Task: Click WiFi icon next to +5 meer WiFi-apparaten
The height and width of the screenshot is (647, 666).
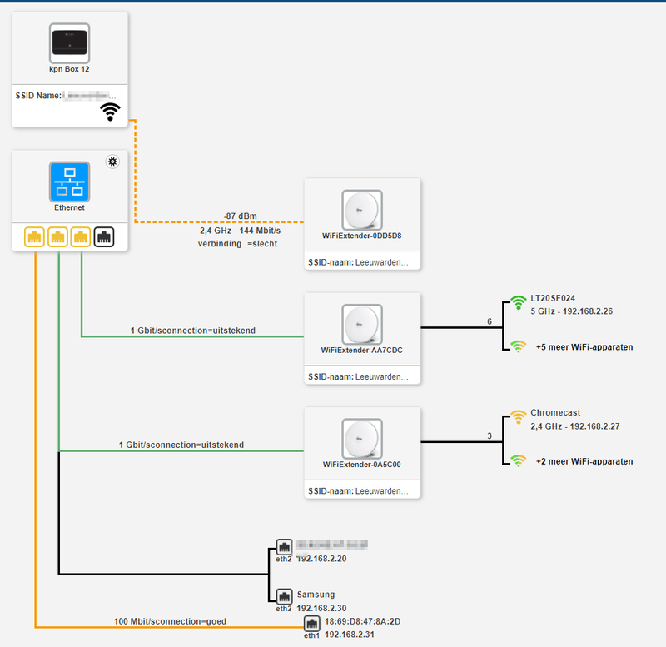Action: click(518, 346)
